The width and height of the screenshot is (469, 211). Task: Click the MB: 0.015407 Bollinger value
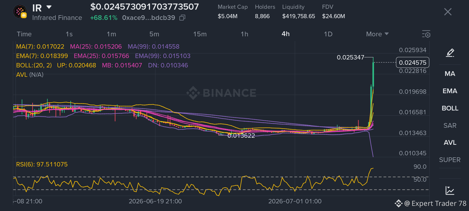coord(122,65)
